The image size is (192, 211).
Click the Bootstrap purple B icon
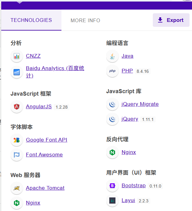(112, 186)
